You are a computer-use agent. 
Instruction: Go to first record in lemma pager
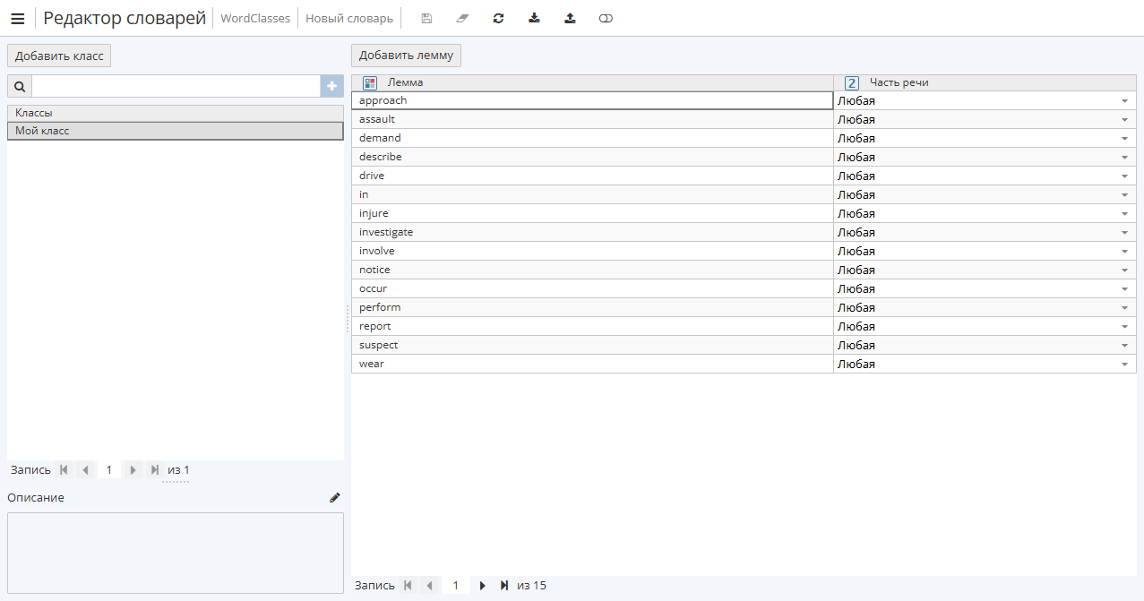click(x=408, y=585)
